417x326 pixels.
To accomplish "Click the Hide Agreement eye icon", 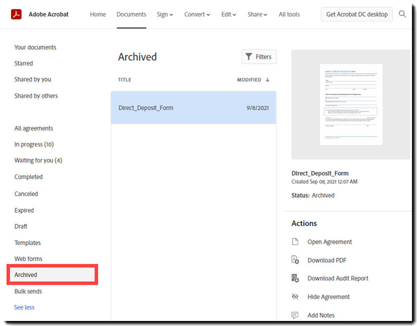I will click(295, 296).
